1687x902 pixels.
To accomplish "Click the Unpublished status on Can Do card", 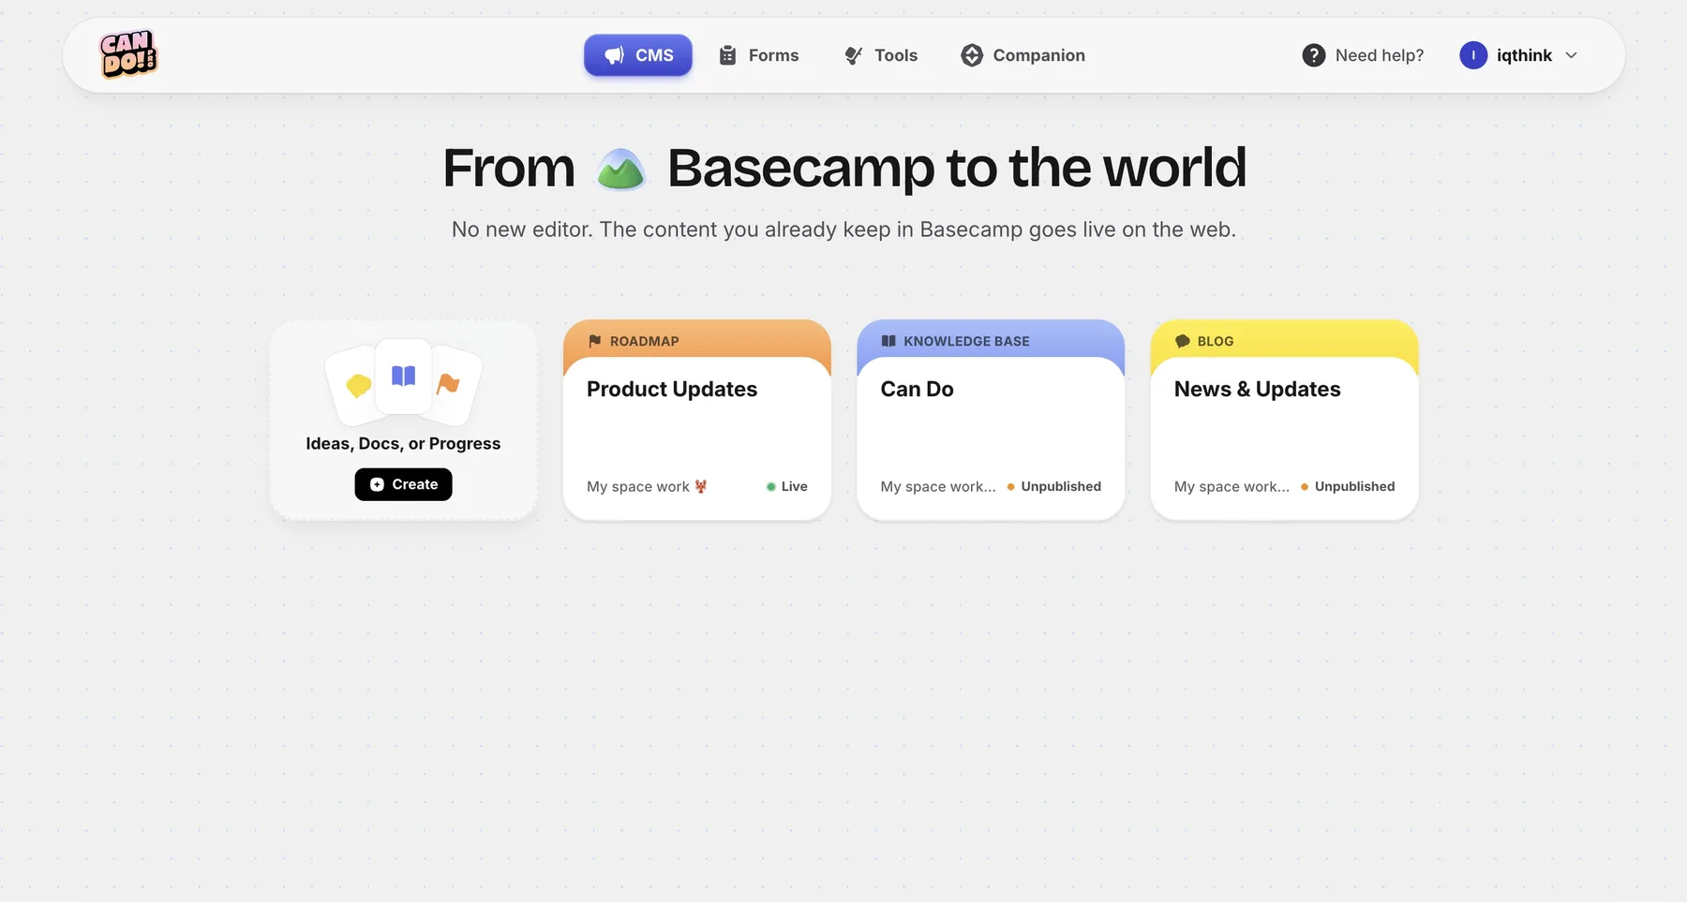I will [1061, 486].
